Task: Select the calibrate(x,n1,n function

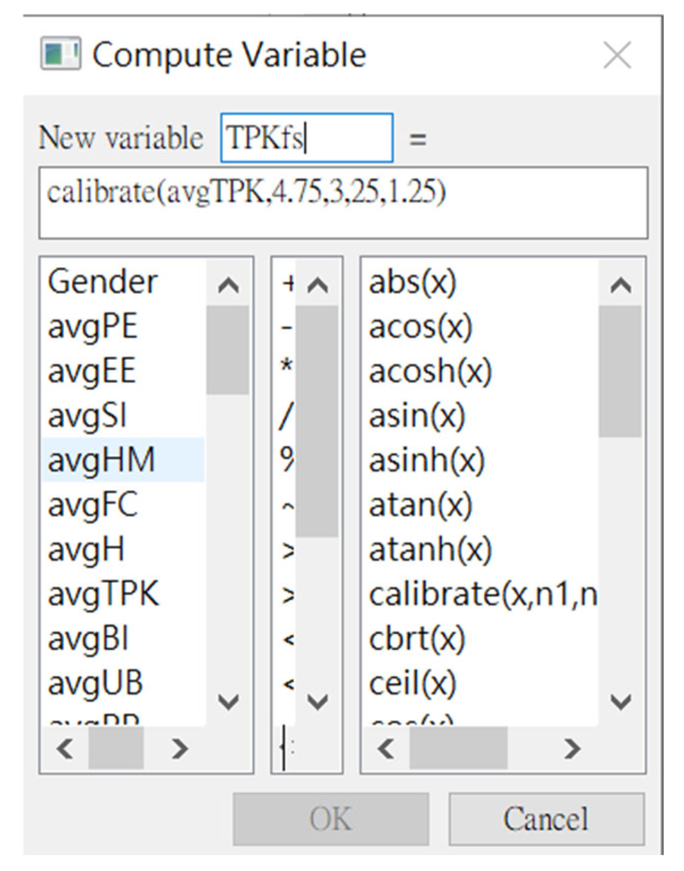Action: click(x=483, y=594)
